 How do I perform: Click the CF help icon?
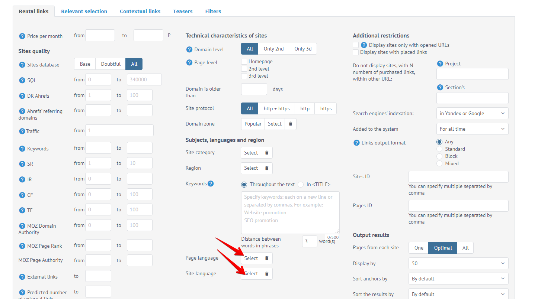tap(22, 195)
